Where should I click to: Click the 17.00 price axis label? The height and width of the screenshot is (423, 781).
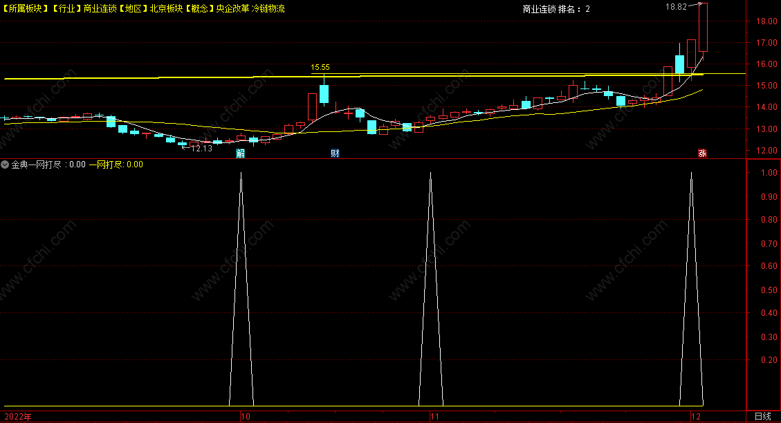[766, 43]
